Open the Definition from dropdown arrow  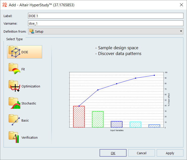[181, 31]
